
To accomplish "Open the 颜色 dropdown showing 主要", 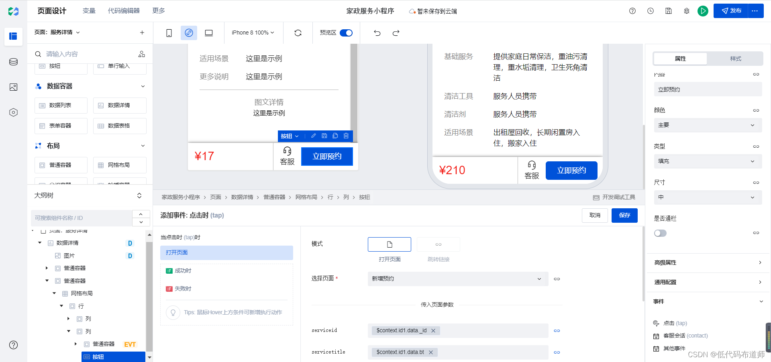I will pos(708,125).
